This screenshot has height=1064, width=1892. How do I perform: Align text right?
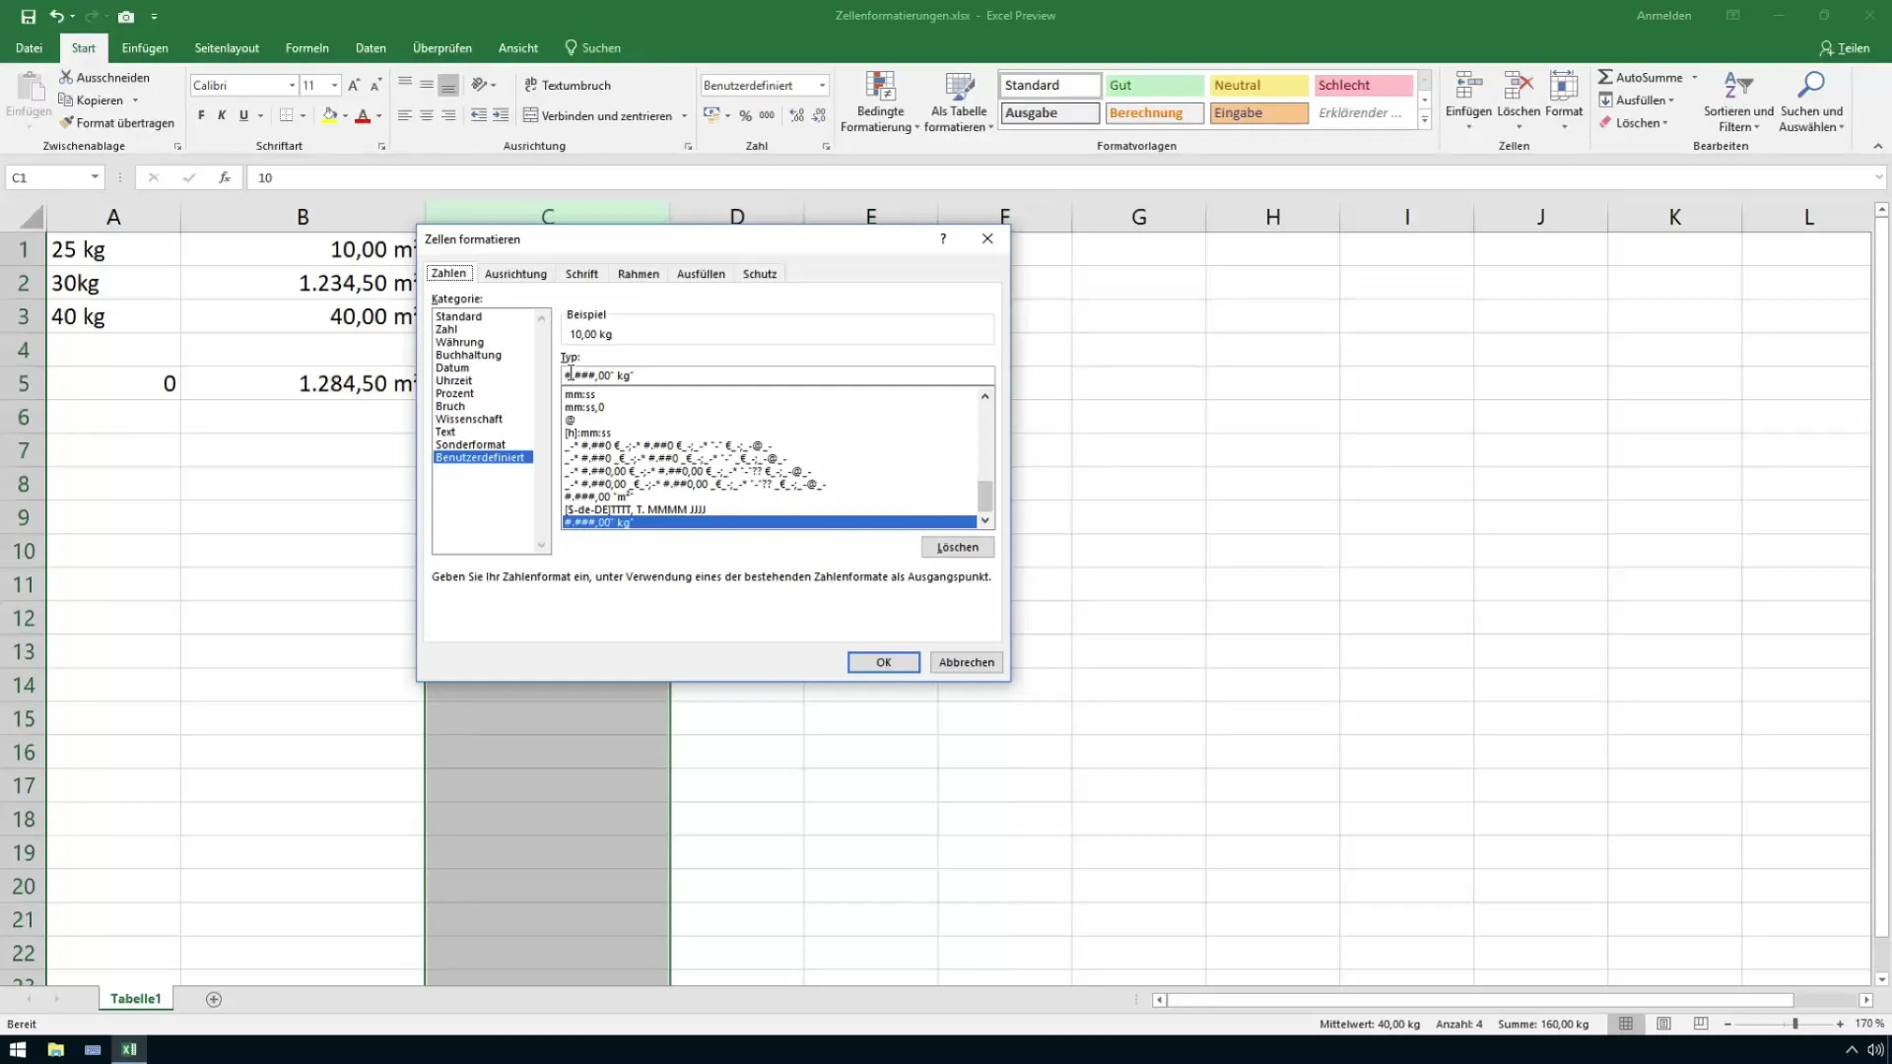(x=448, y=115)
